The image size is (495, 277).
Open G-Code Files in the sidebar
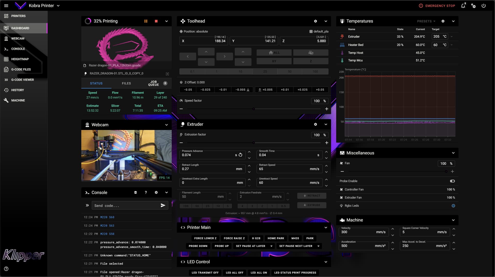pyautogui.click(x=24, y=69)
